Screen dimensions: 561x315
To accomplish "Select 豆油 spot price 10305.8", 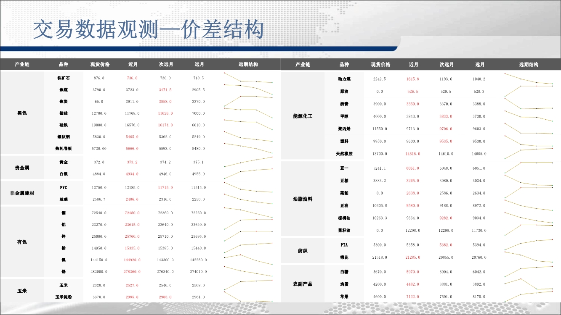I will pyautogui.click(x=380, y=206).
